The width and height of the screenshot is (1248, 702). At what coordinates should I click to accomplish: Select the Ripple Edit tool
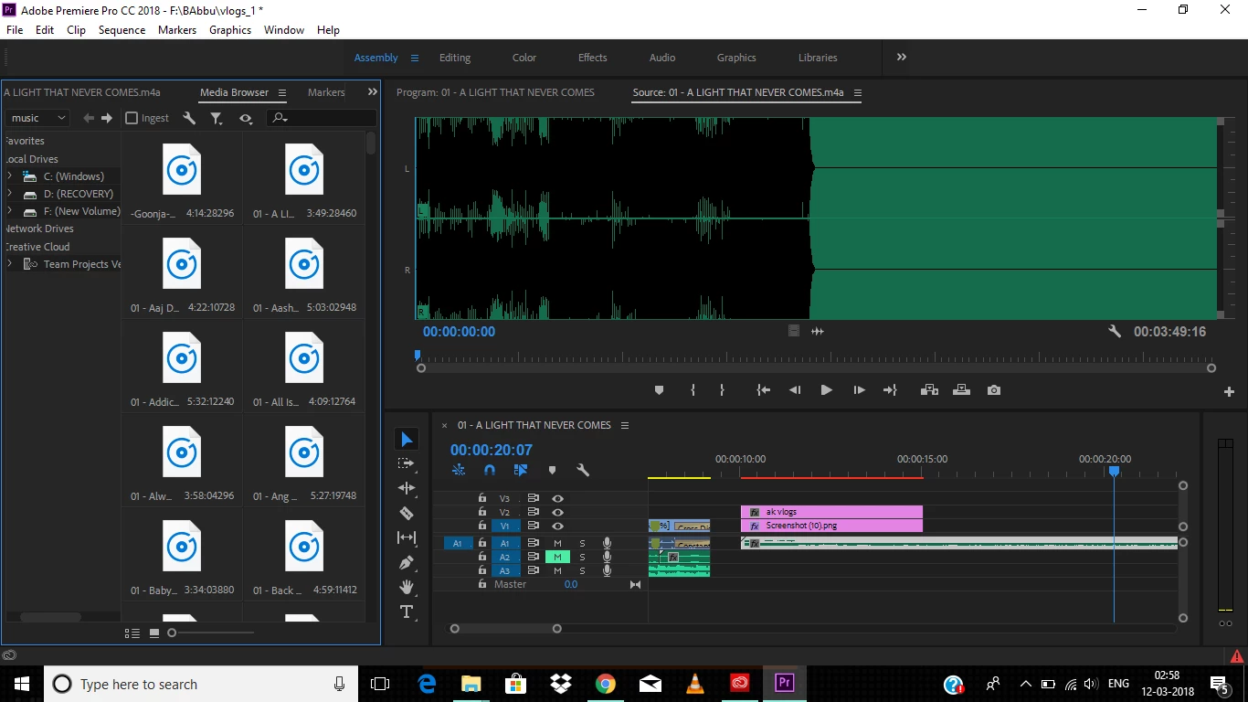407,488
